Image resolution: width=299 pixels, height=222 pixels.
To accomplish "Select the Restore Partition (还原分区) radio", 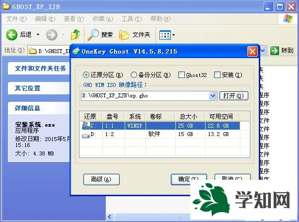I will 86,75.
